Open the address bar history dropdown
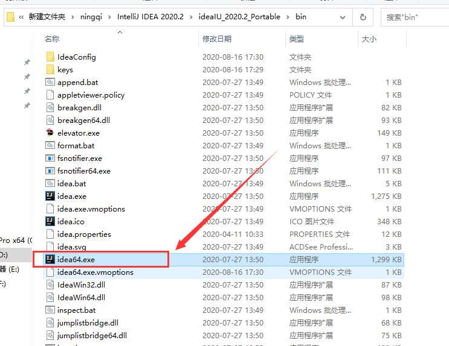The width and height of the screenshot is (449, 346). 343,17
